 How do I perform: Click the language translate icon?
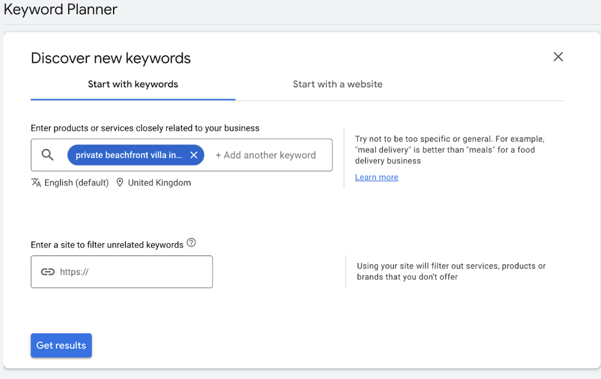pyautogui.click(x=36, y=183)
